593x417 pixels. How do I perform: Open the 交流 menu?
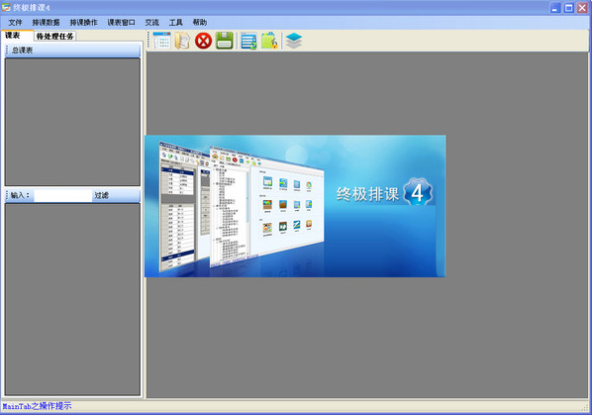pos(152,23)
